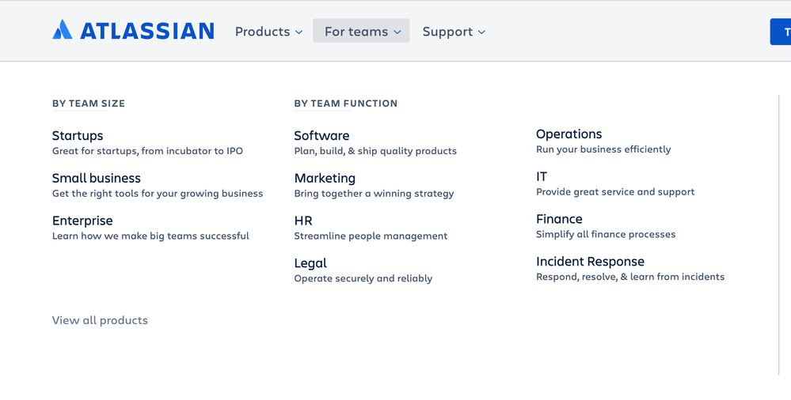Click the Atlassian logo
Image resolution: width=791 pixels, height=400 pixels.
pos(133,31)
